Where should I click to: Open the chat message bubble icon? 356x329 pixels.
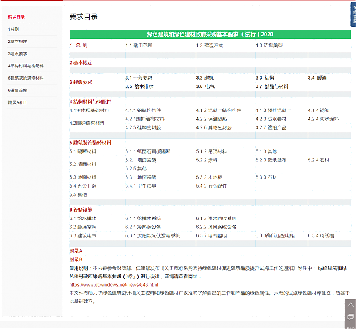pos(350,317)
